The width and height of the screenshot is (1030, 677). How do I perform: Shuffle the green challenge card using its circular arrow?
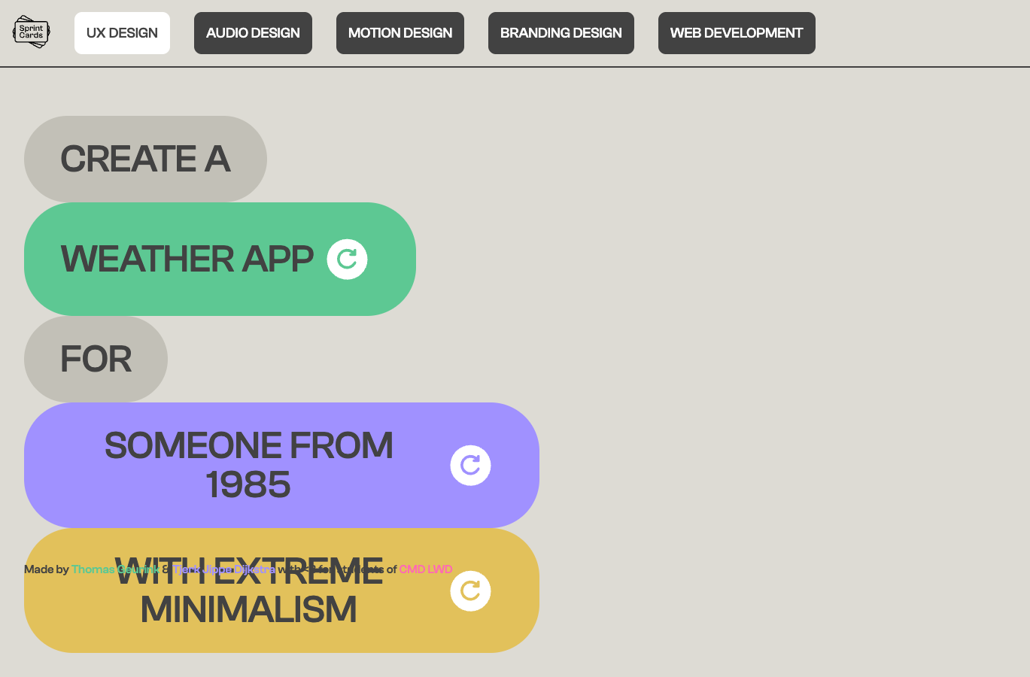coord(347,259)
